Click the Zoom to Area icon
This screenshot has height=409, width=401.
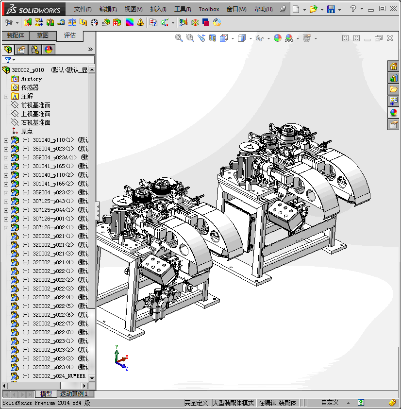pos(190,38)
